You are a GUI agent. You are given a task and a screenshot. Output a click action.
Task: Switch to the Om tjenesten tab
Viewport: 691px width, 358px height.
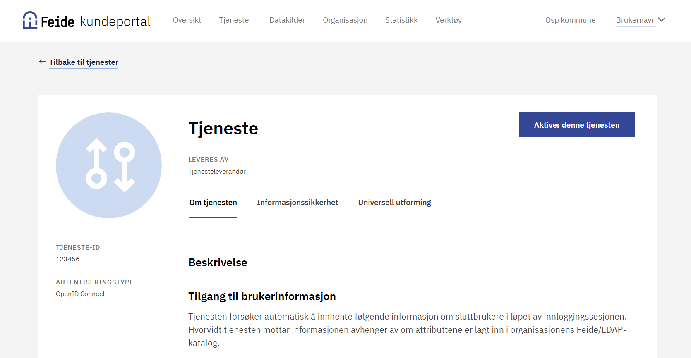(213, 203)
